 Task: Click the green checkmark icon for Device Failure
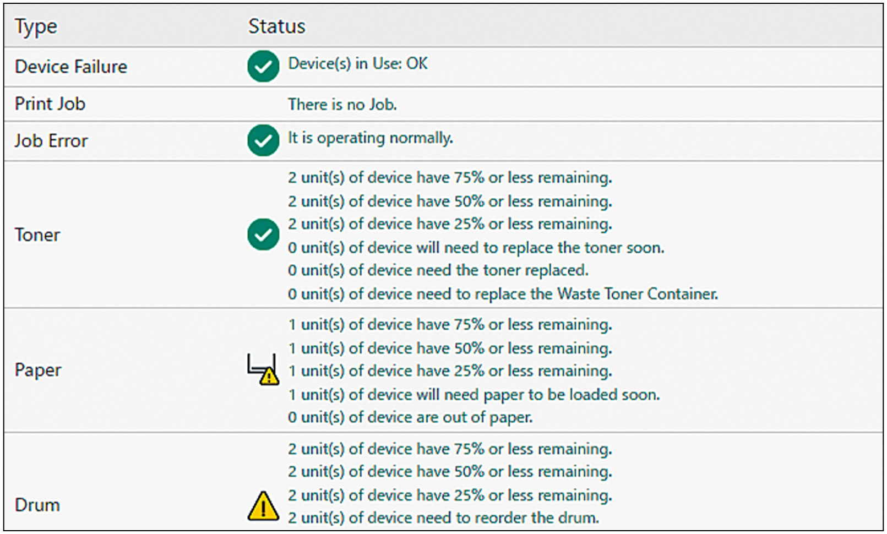click(x=263, y=67)
